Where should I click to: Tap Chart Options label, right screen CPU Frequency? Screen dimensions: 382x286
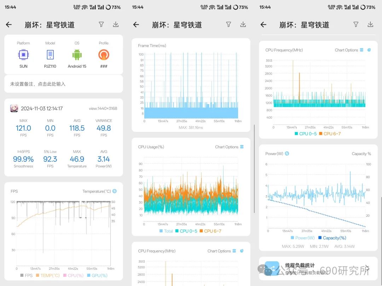point(346,50)
